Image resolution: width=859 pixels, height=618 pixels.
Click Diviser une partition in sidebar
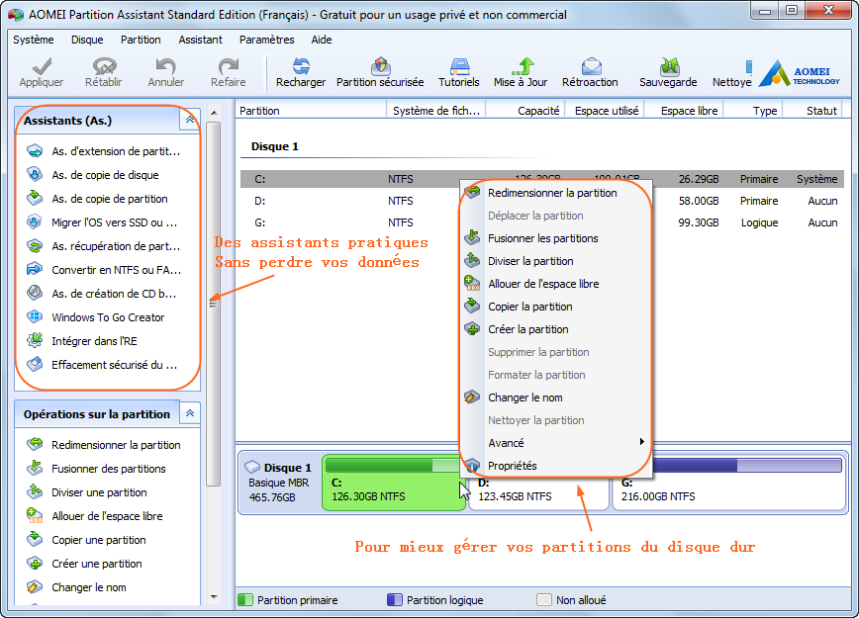[86, 492]
